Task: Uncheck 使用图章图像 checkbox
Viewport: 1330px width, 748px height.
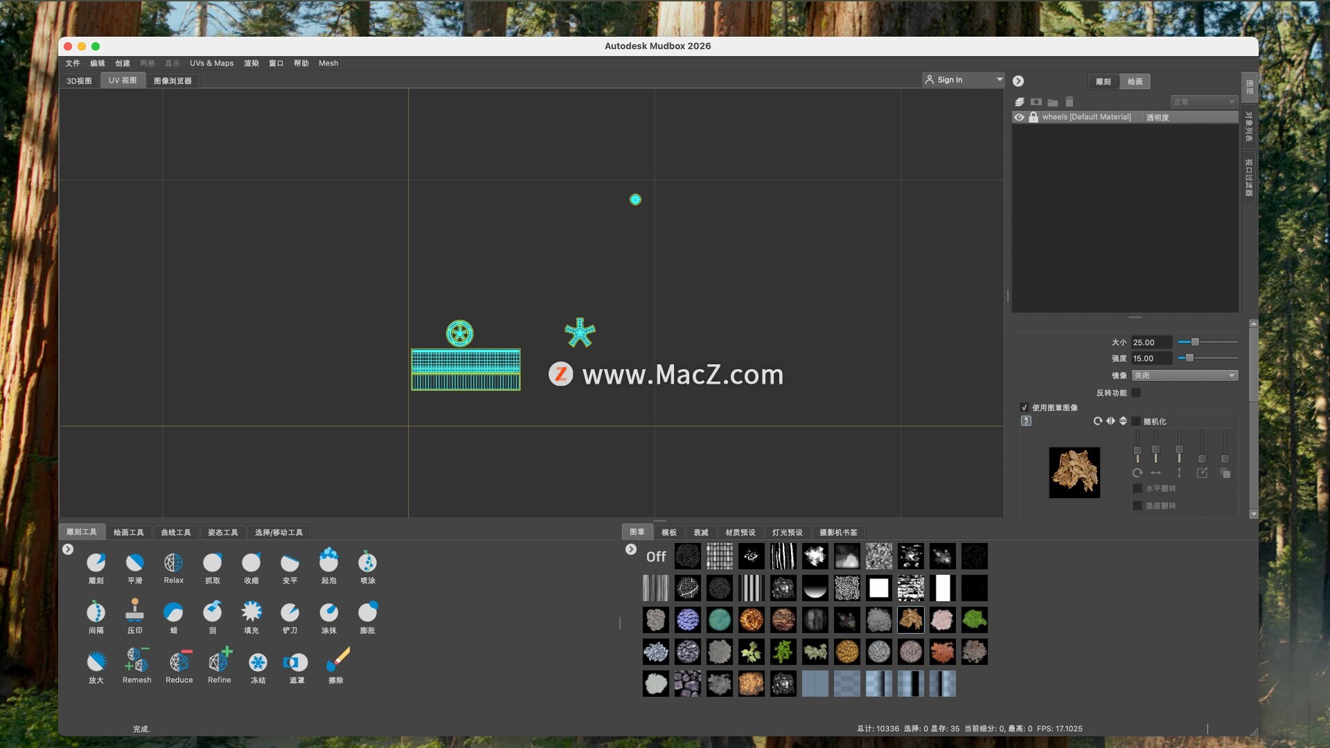Action: [x=1024, y=407]
